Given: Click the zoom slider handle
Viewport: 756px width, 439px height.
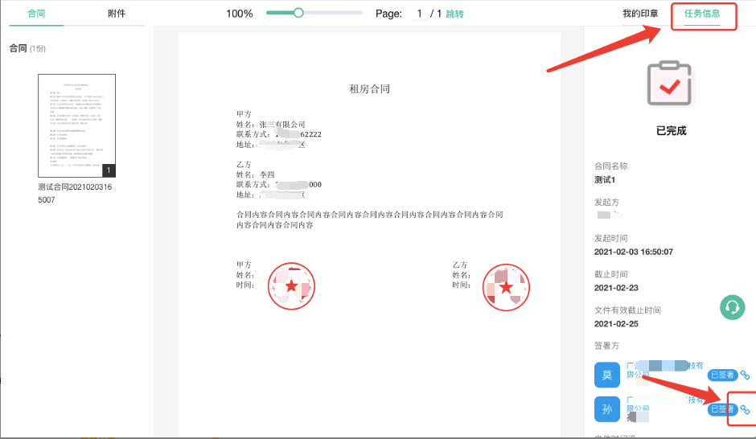Looking at the screenshot, I should tap(298, 13).
